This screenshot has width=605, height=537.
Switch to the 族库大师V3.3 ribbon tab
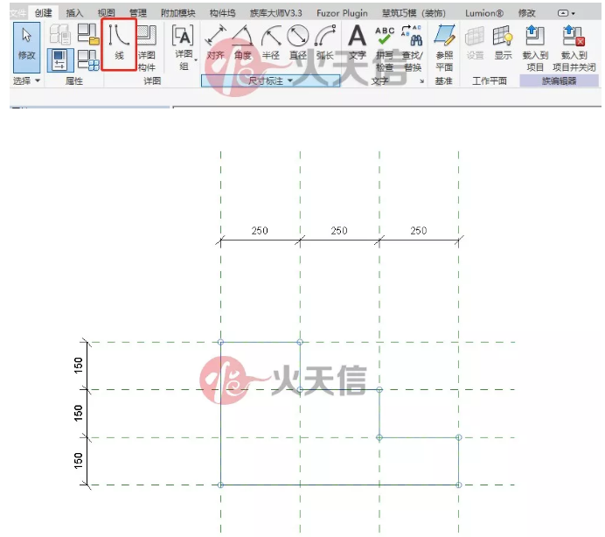[x=275, y=13]
